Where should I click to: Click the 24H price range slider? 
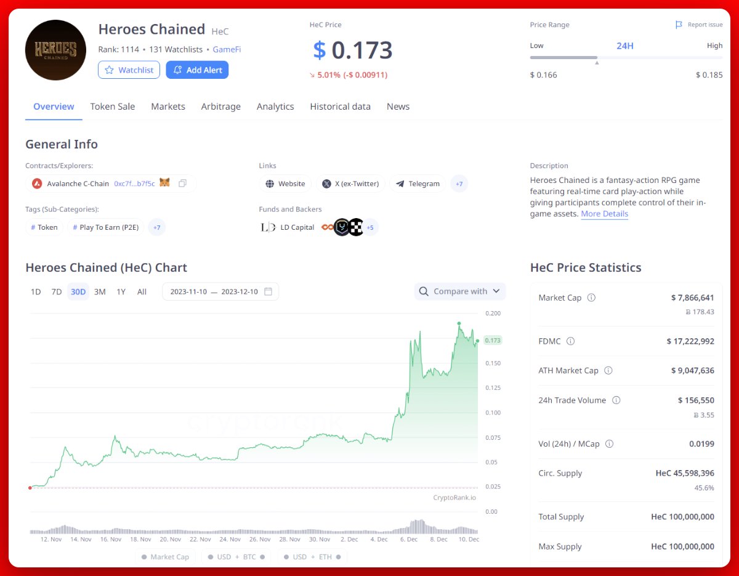click(626, 57)
